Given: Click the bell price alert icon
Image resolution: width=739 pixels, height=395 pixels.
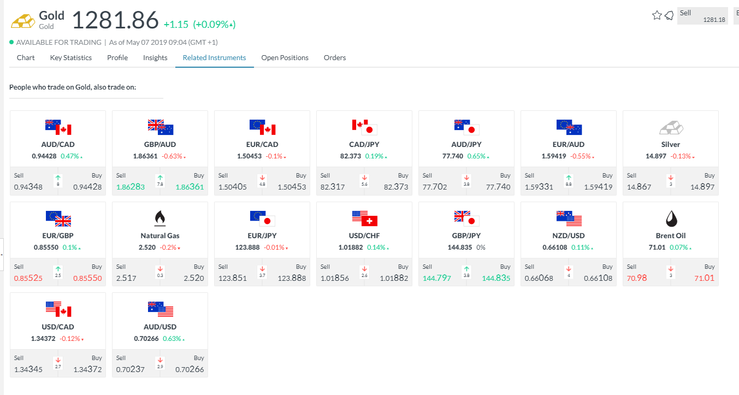Looking at the screenshot, I should pos(669,15).
